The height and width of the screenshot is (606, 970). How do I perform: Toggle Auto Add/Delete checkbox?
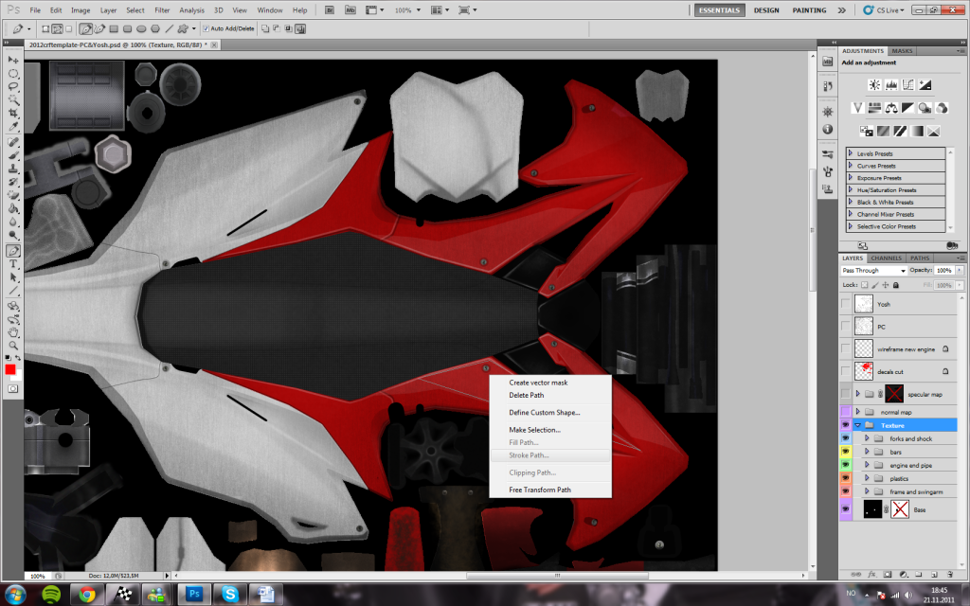206,28
